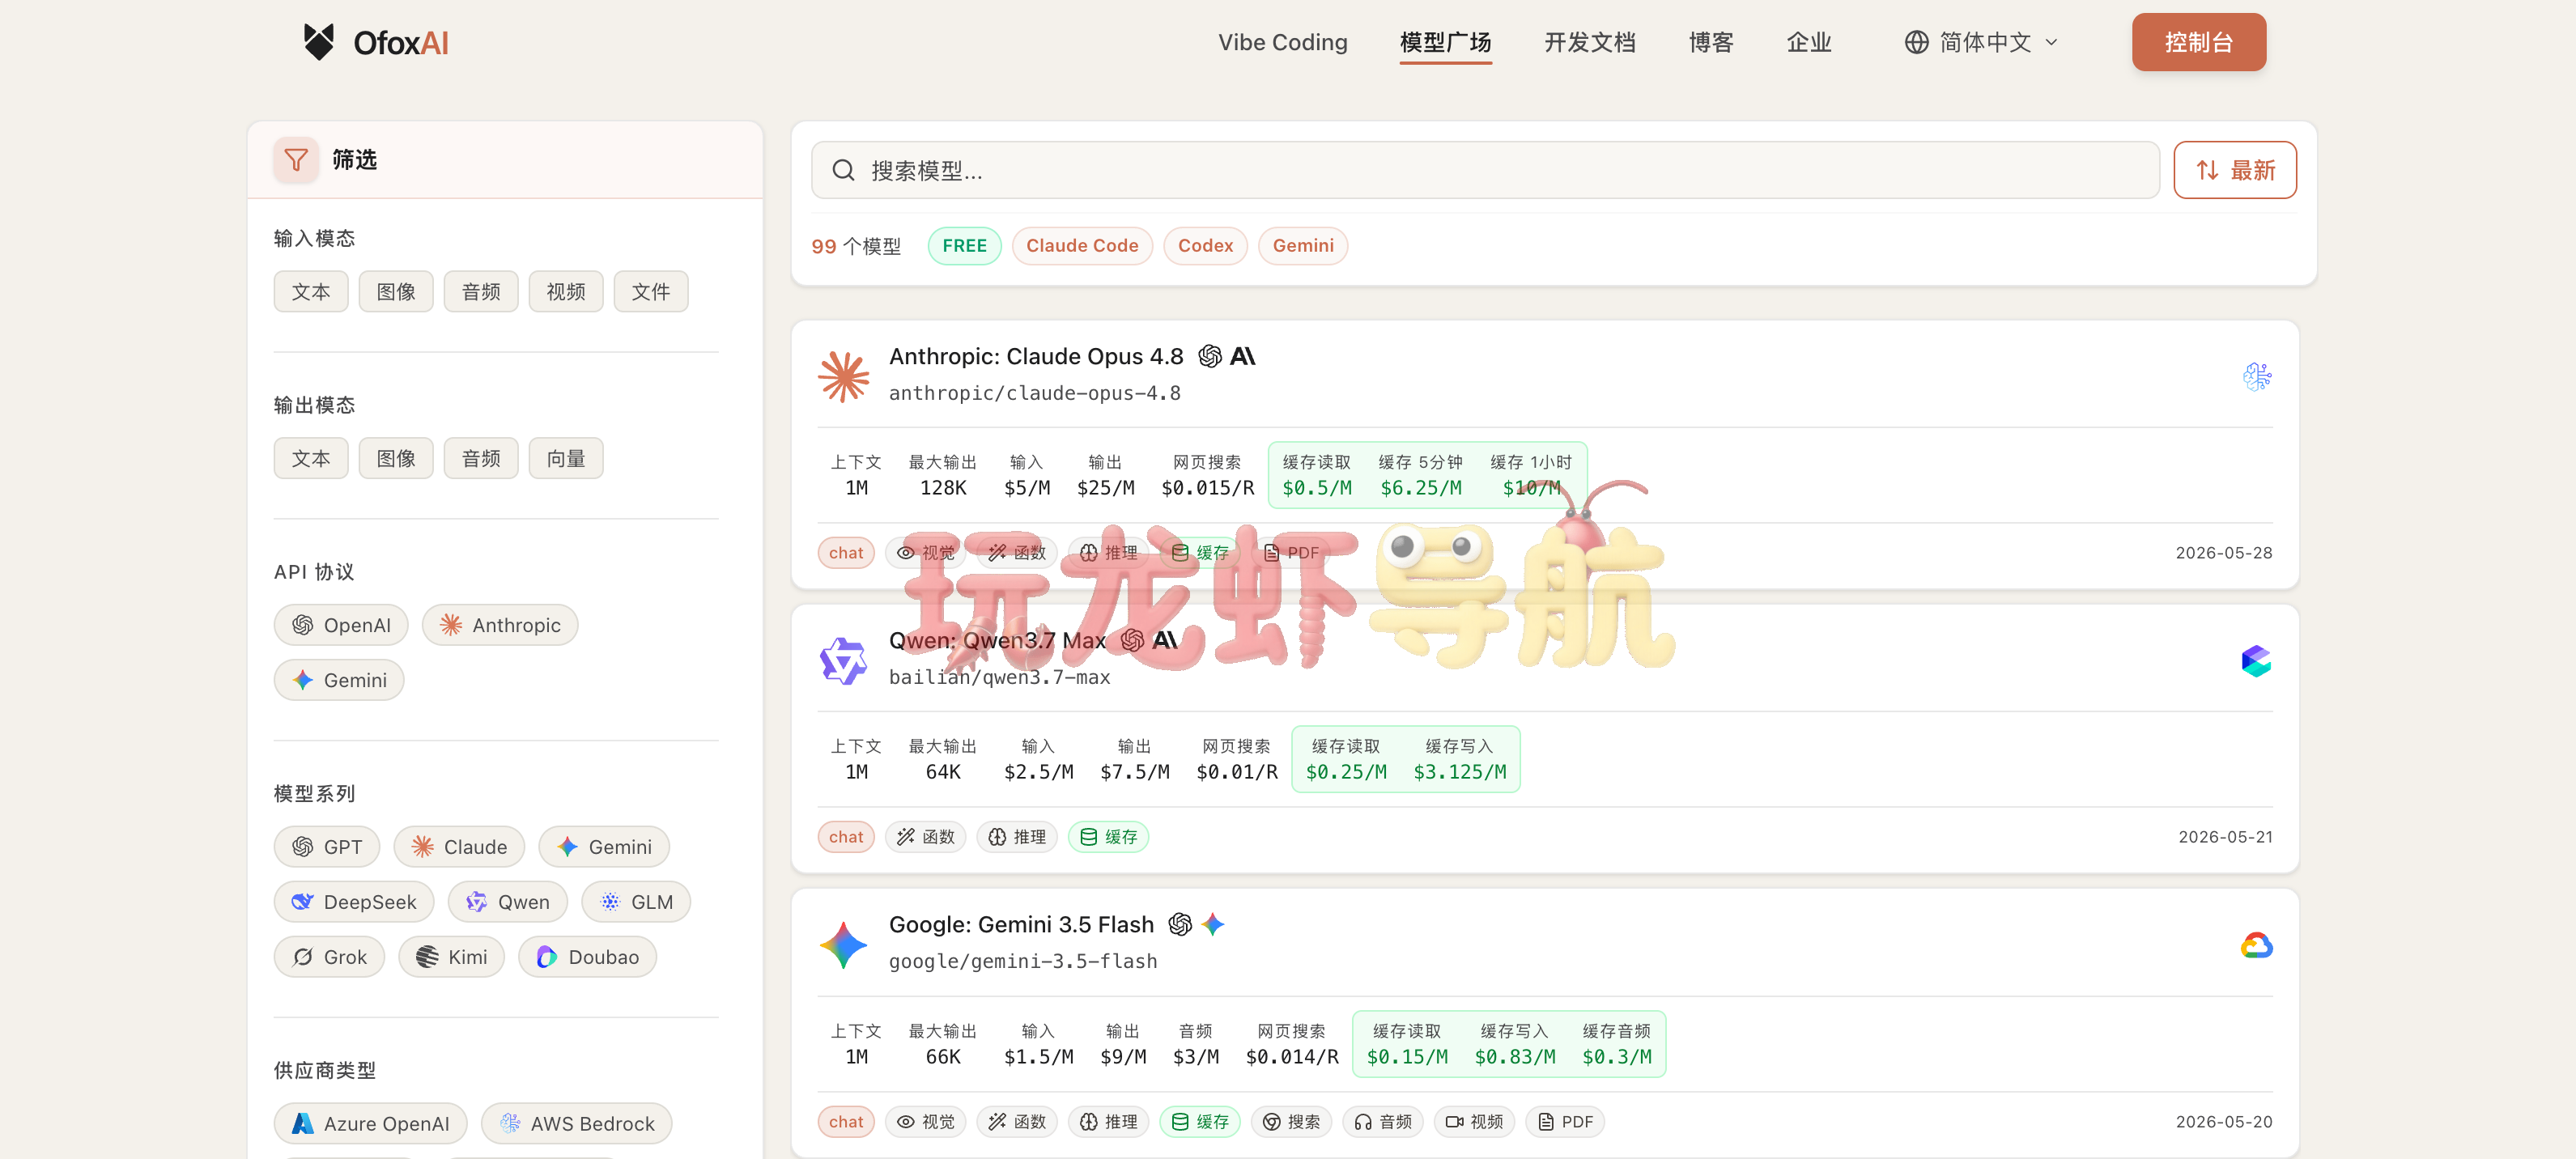The image size is (2576, 1159).
Task: Open the 简体中文 language dropdown
Action: coord(1981,42)
